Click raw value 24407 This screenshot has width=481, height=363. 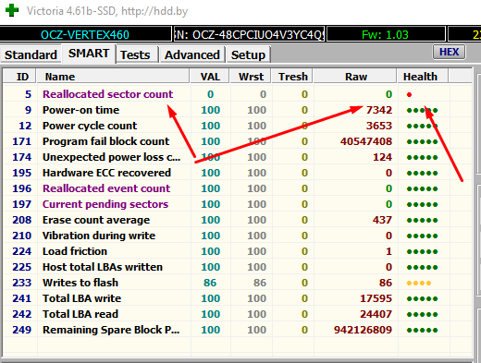pyautogui.click(x=376, y=314)
